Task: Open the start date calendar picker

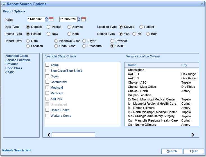Action: click(51, 19)
